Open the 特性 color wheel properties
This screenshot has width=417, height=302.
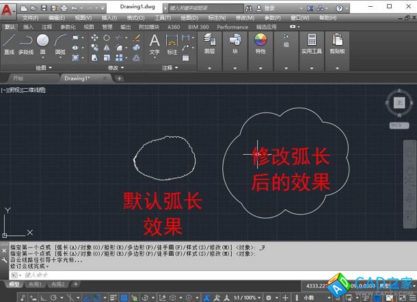260,42
